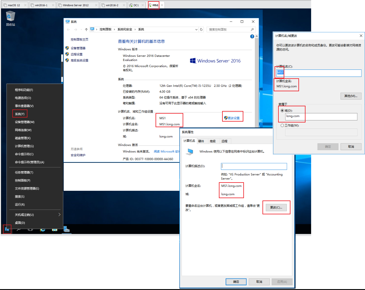This screenshot has height=290, width=365.
Task: Click 取消 in 计算机名/域更改 dialog
Action: 351,147
